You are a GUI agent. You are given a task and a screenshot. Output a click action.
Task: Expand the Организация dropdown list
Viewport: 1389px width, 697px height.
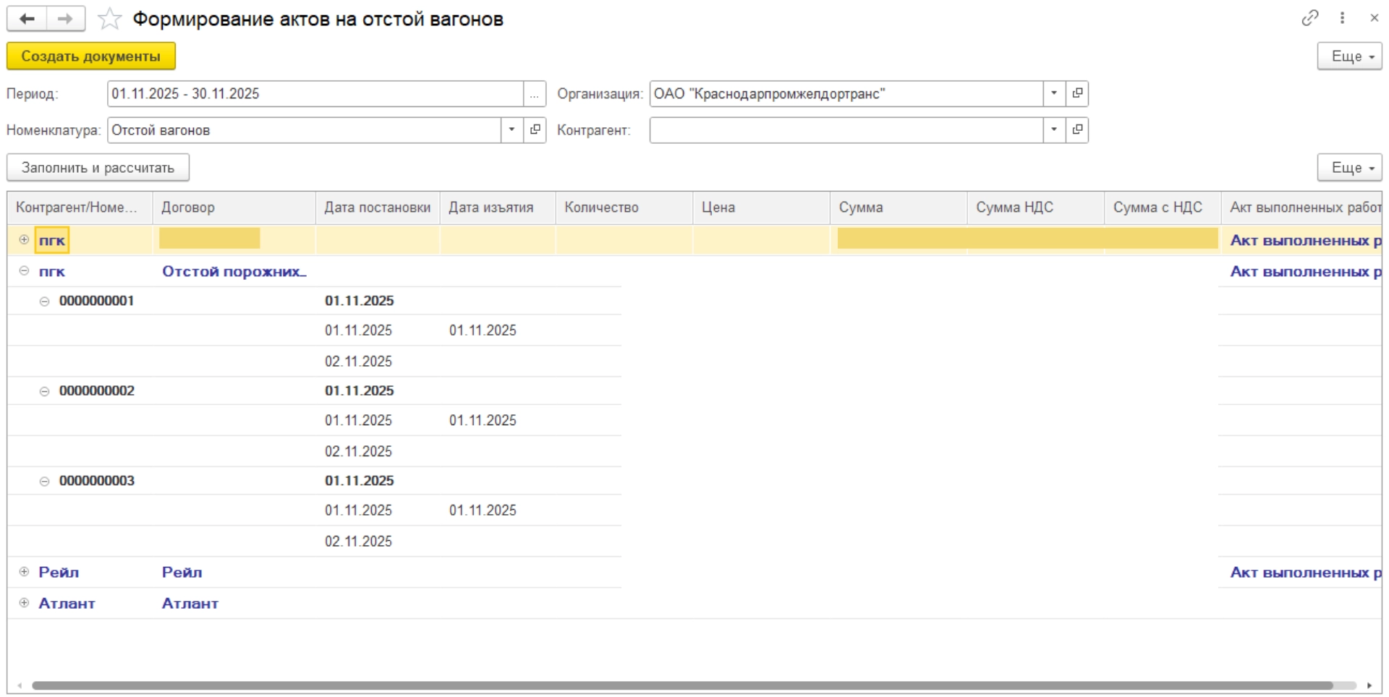click(x=1054, y=93)
